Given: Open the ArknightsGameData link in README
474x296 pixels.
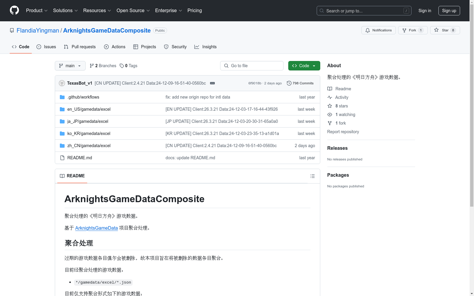Looking at the screenshot, I should (x=97, y=228).
